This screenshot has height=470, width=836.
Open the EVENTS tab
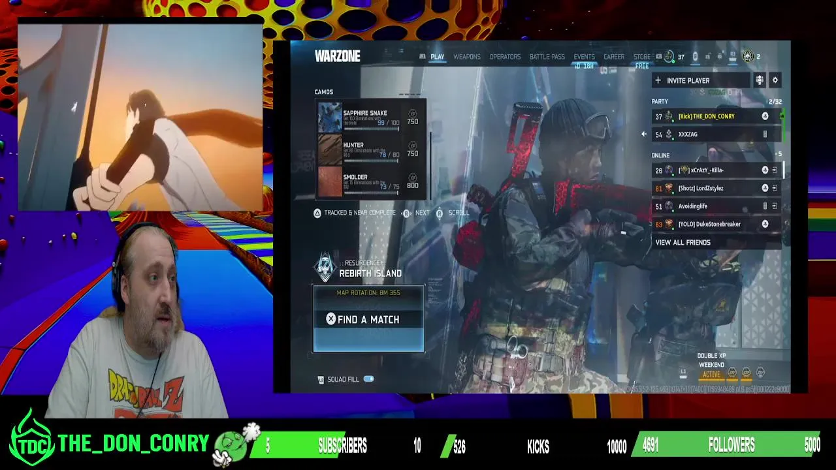point(584,57)
